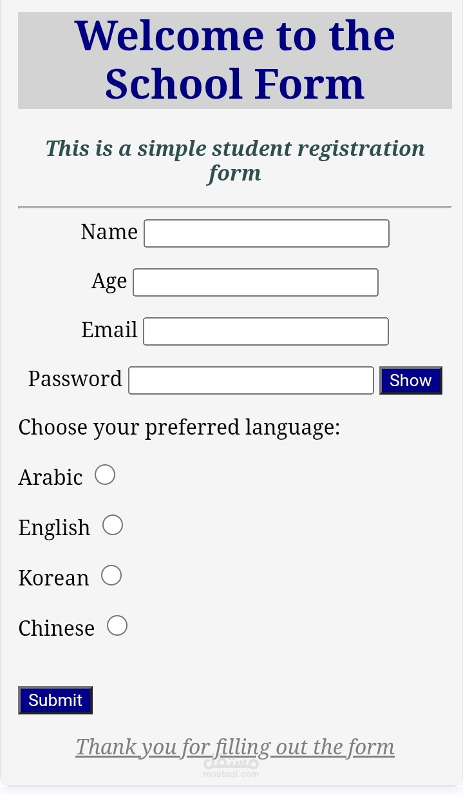The width and height of the screenshot is (463, 795).
Task: Click the Welcome to the School Form heading
Action: pyautogui.click(x=235, y=59)
